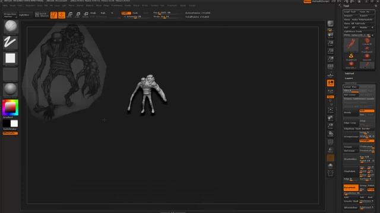Click the Import button in Tool palette
The image size is (380, 213).
point(350,16)
